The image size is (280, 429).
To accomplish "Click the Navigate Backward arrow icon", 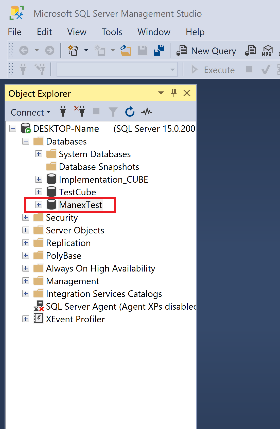I will tap(24, 50).
